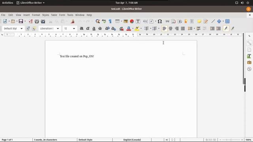253x142 pixels.
Task: Open the sidebar Navigator compass icon
Action: (x=249, y=69)
